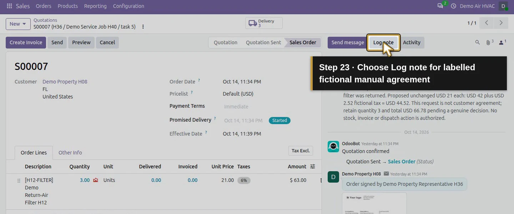
Task: Open the Reporting menu
Action: tap(95, 6)
